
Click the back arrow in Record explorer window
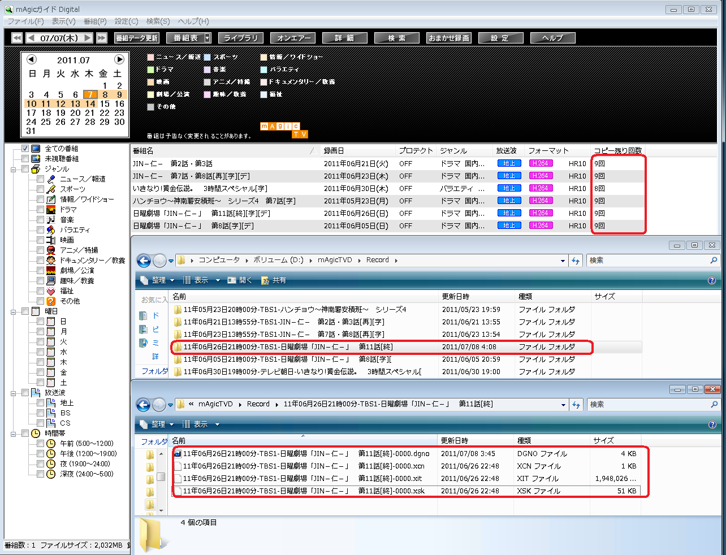tap(144, 261)
